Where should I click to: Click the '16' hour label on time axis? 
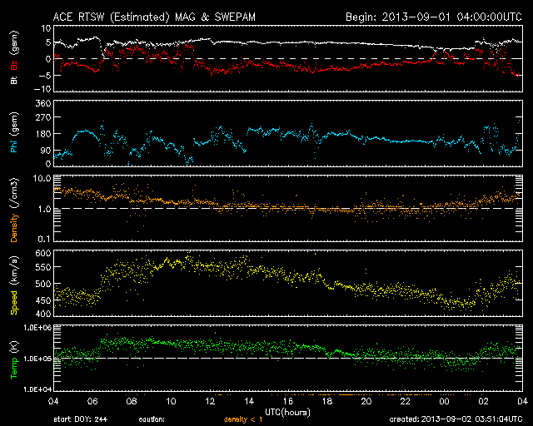(x=288, y=402)
